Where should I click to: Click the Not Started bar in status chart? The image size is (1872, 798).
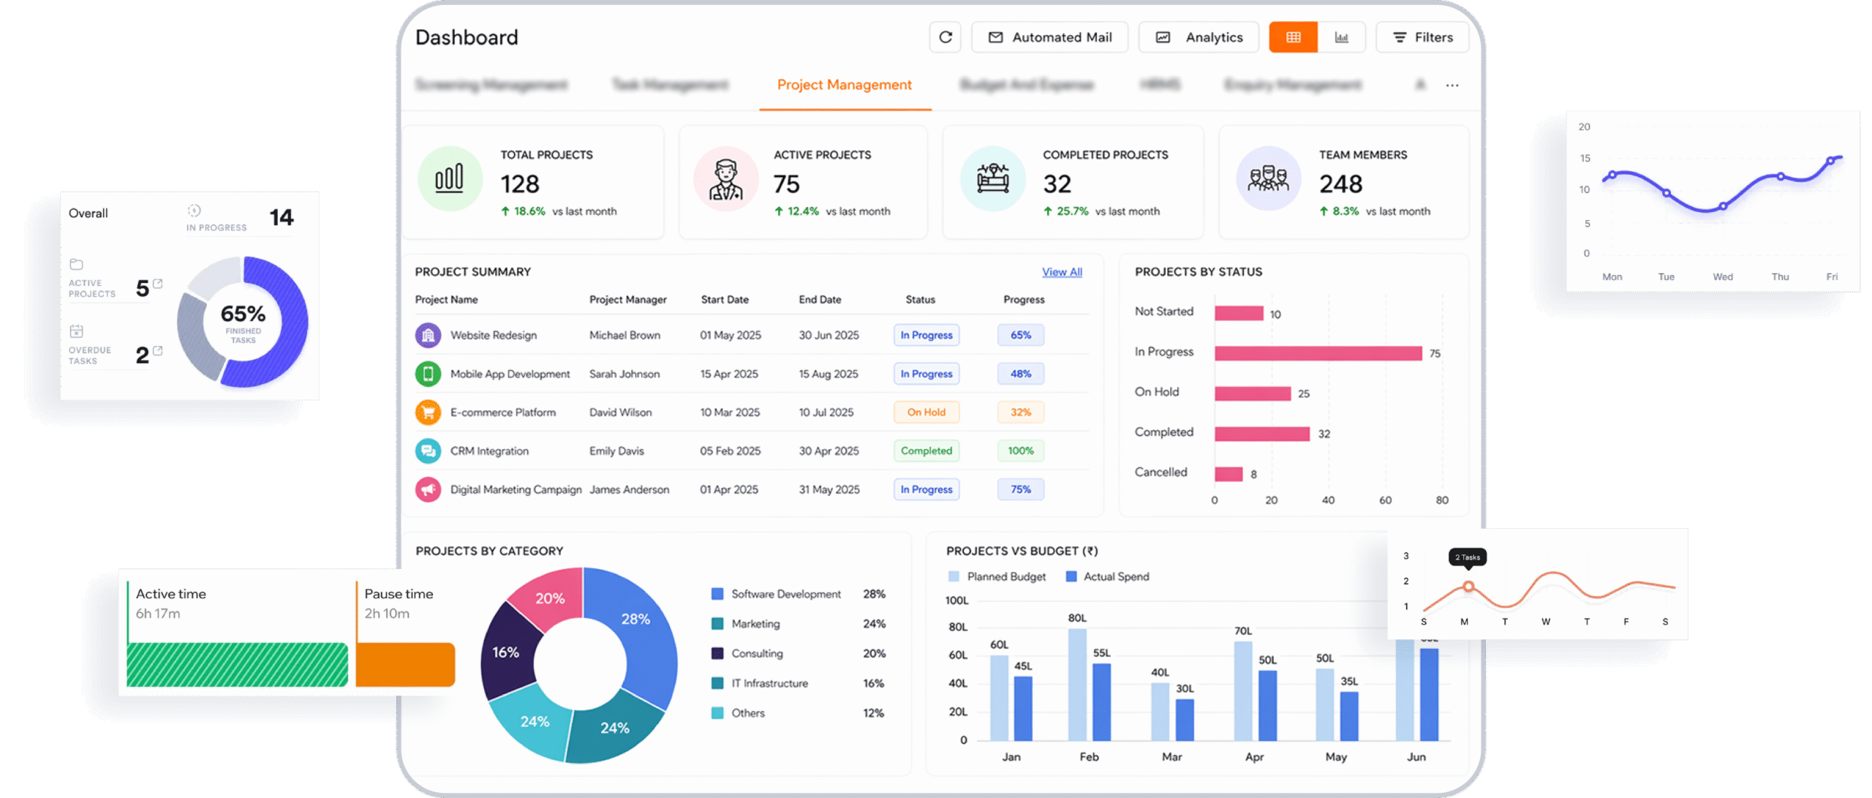[x=1239, y=313]
